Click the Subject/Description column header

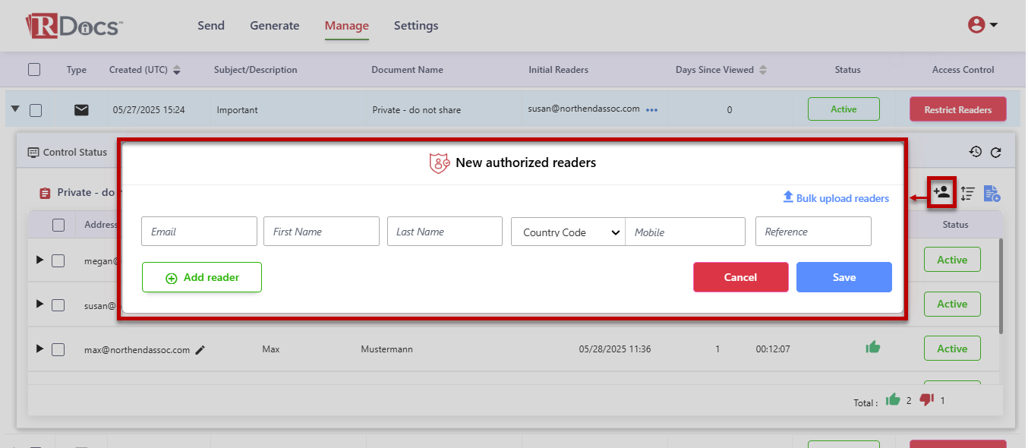(256, 70)
